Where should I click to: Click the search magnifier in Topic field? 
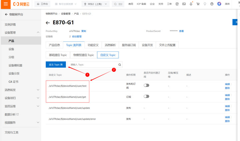(120, 64)
